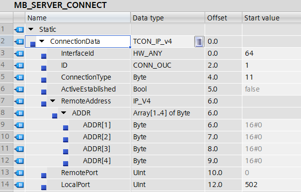Click the tag icon in RemoteAddress row

pos(19,101)
